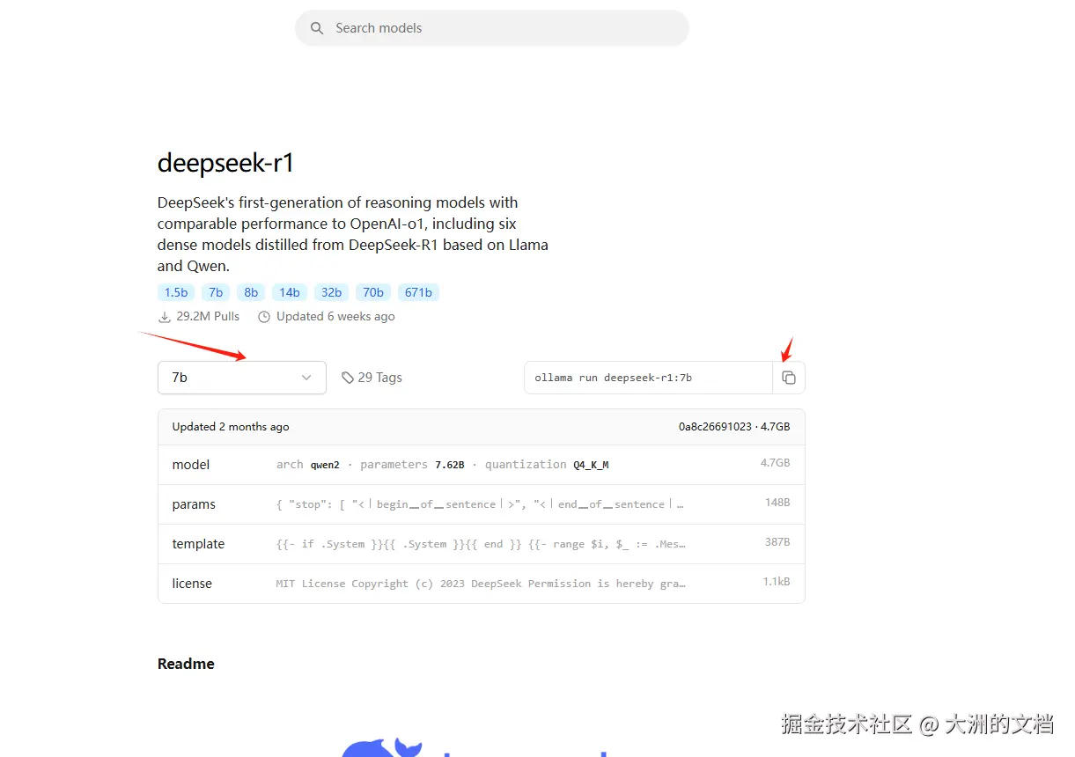Select the 32b size tag

pos(331,292)
